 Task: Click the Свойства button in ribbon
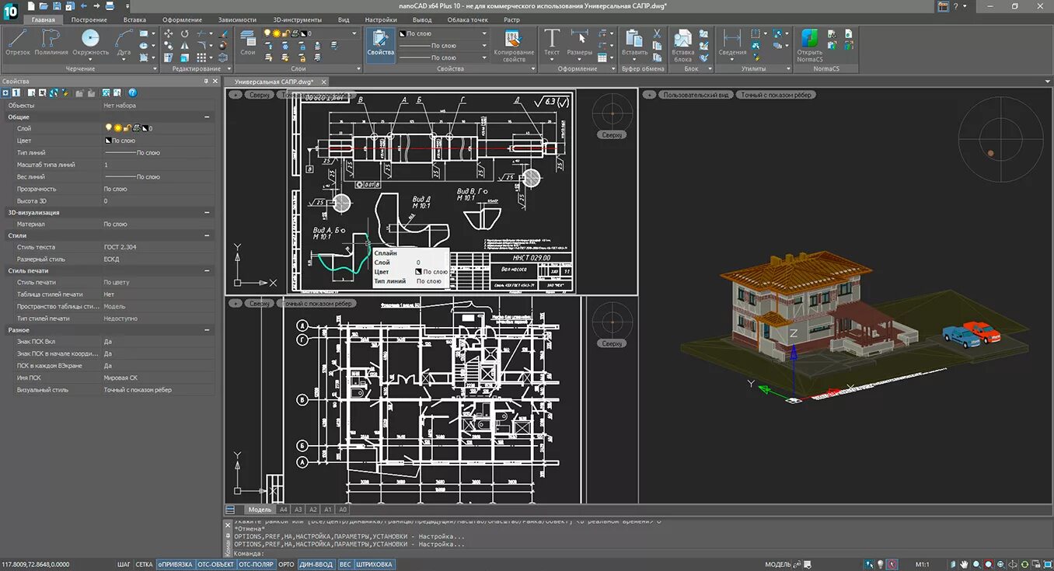381,42
